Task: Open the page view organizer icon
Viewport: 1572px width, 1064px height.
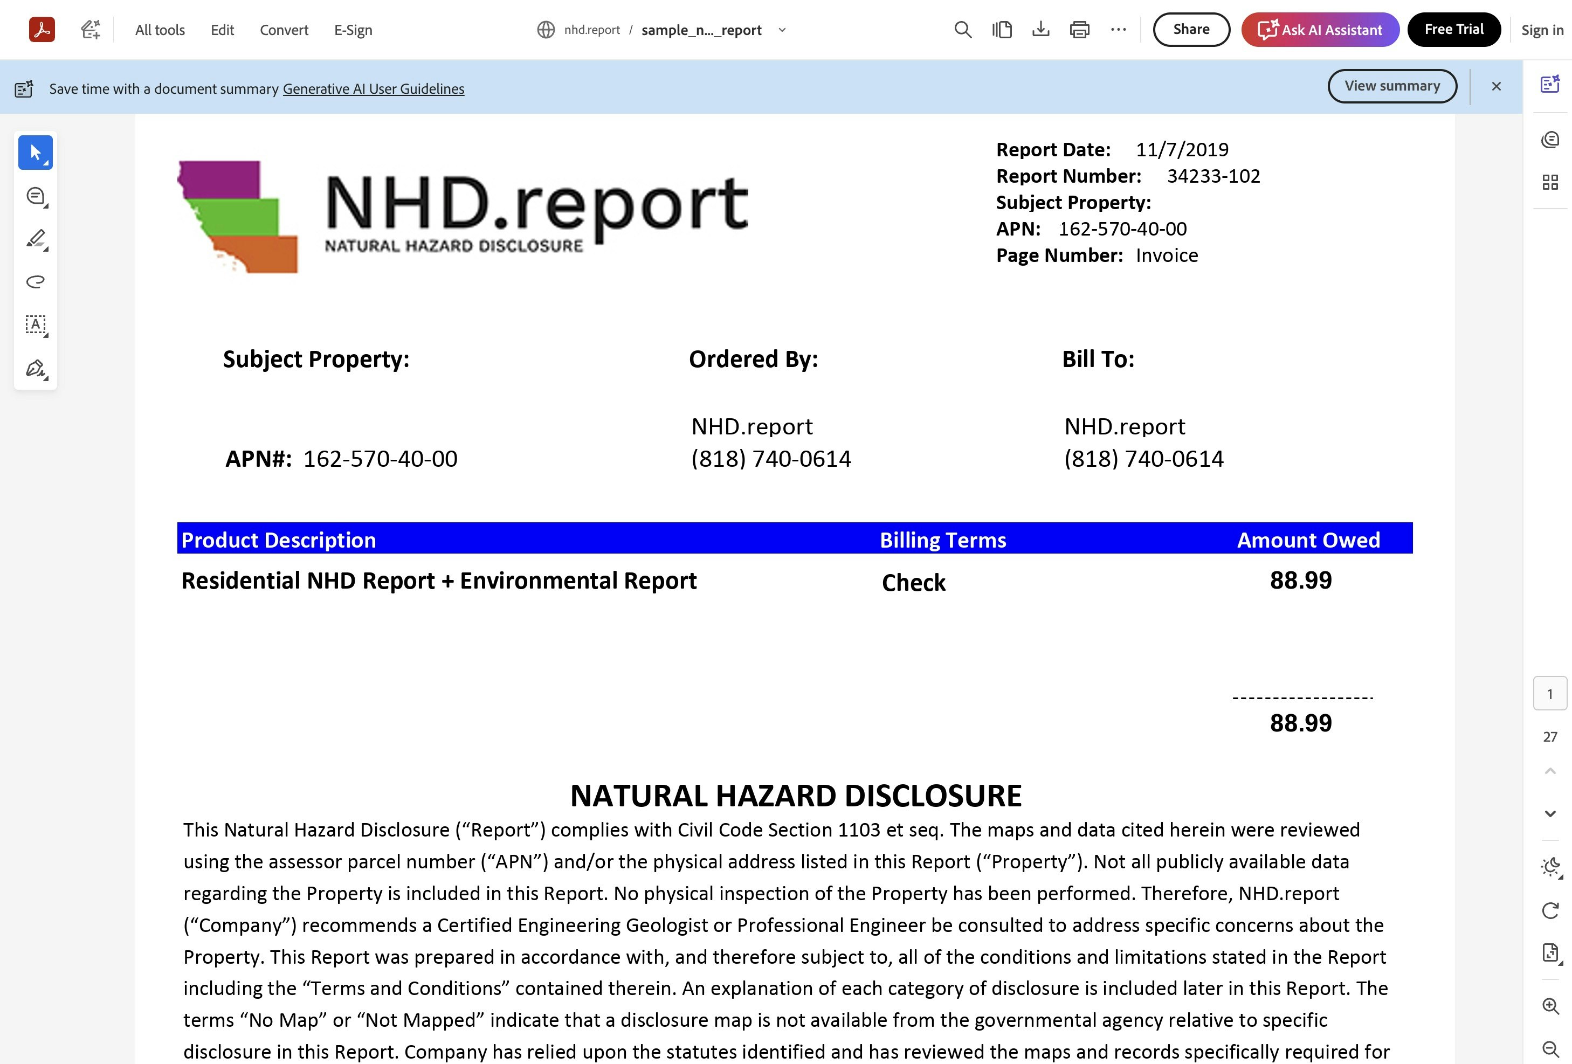Action: 1002,30
